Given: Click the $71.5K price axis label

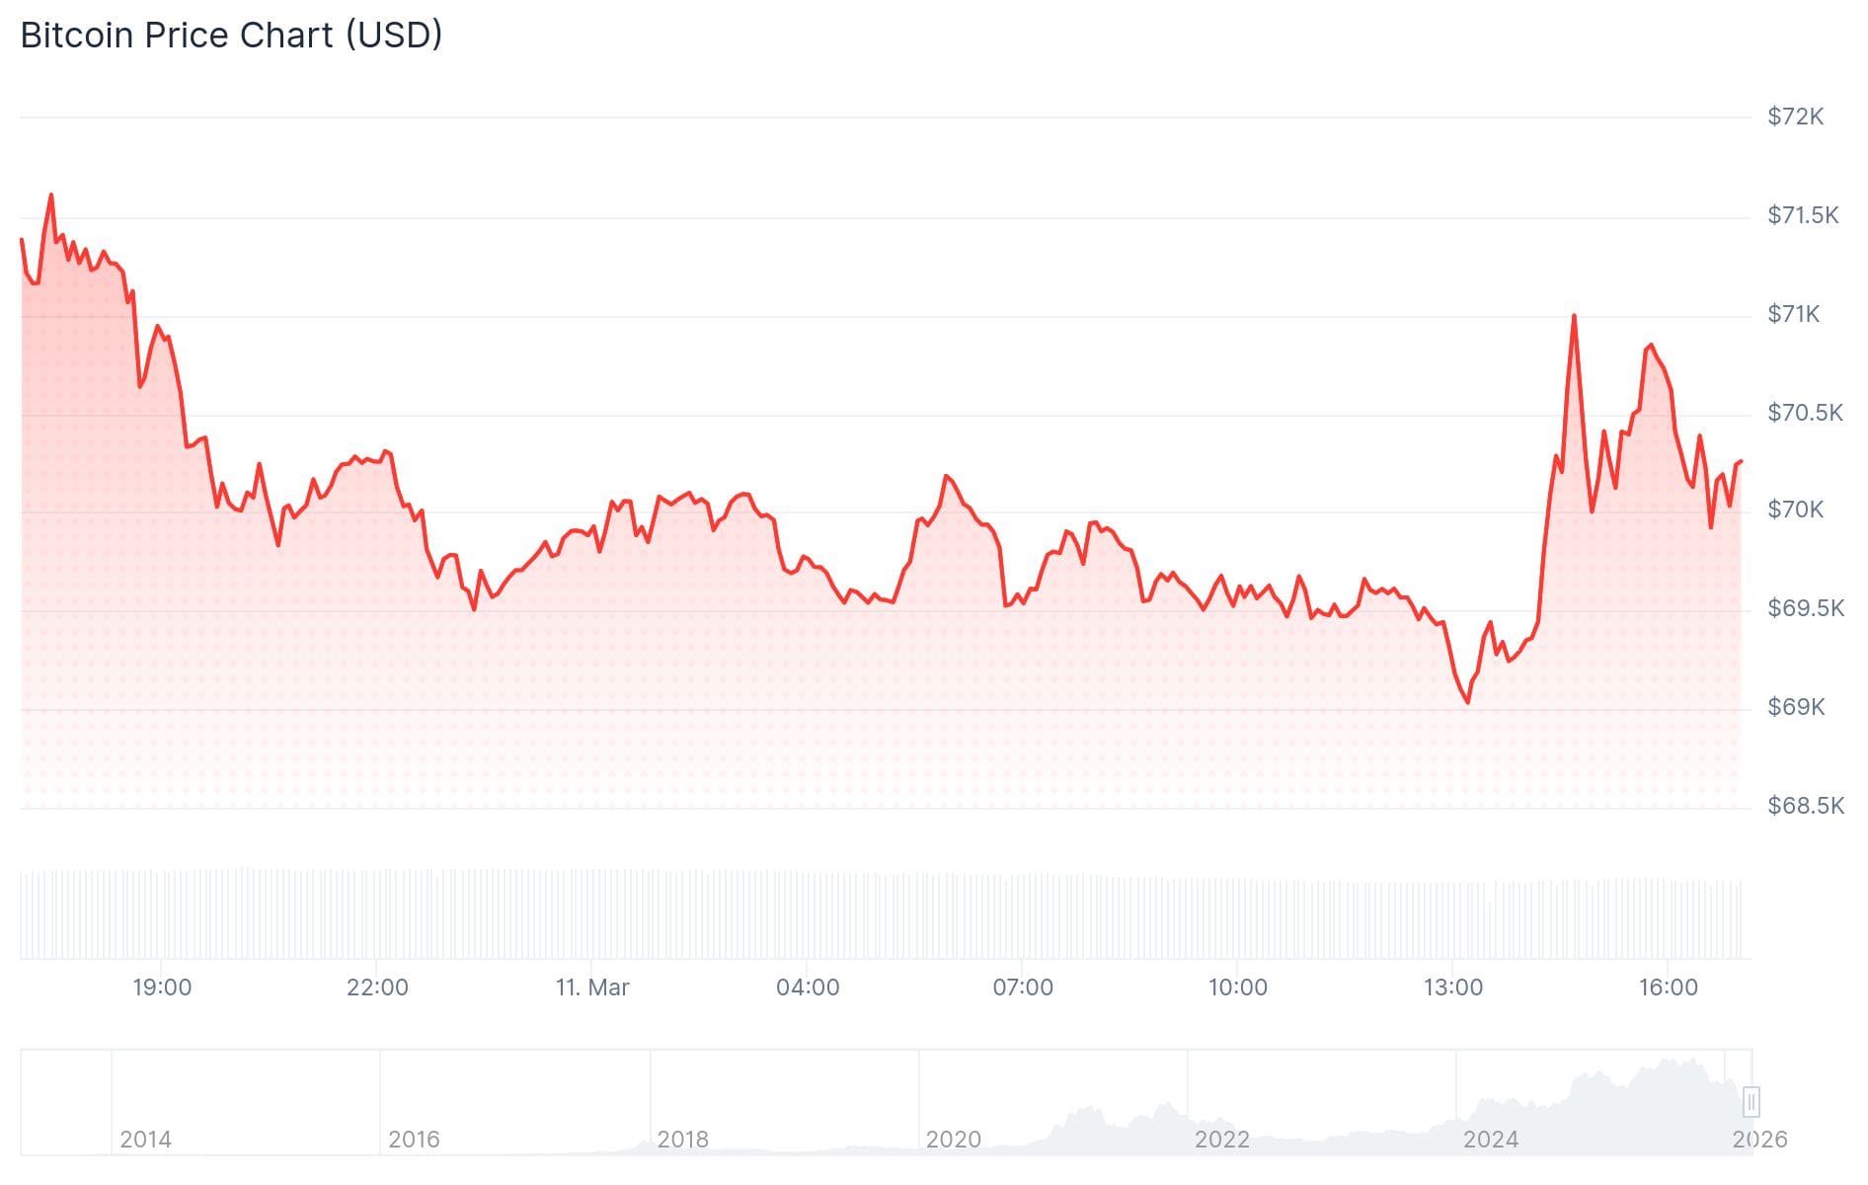Looking at the screenshot, I should click(x=1803, y=215).
